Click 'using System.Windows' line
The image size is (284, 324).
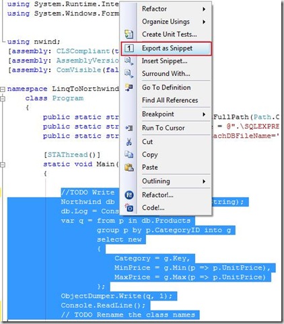click(63, 13)
